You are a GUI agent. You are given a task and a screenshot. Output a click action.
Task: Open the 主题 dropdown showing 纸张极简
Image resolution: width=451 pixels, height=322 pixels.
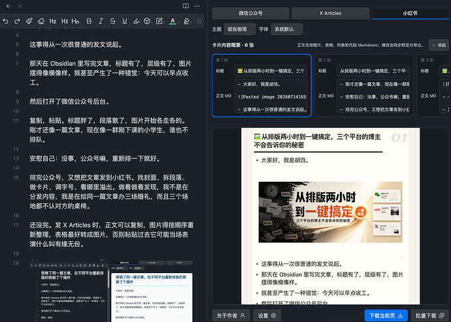click(x=240, y=29)
